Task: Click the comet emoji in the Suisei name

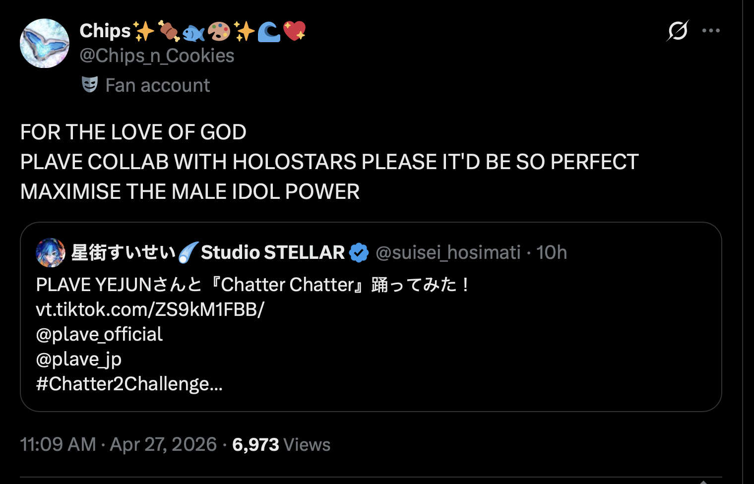Action: tap(188, 252)
